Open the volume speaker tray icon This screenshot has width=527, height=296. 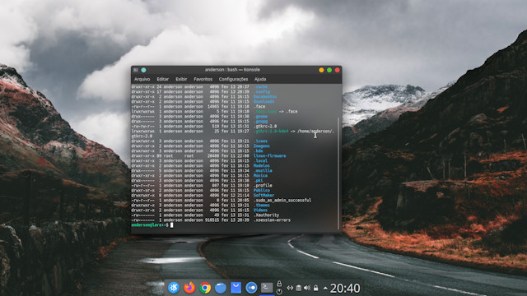307,288
